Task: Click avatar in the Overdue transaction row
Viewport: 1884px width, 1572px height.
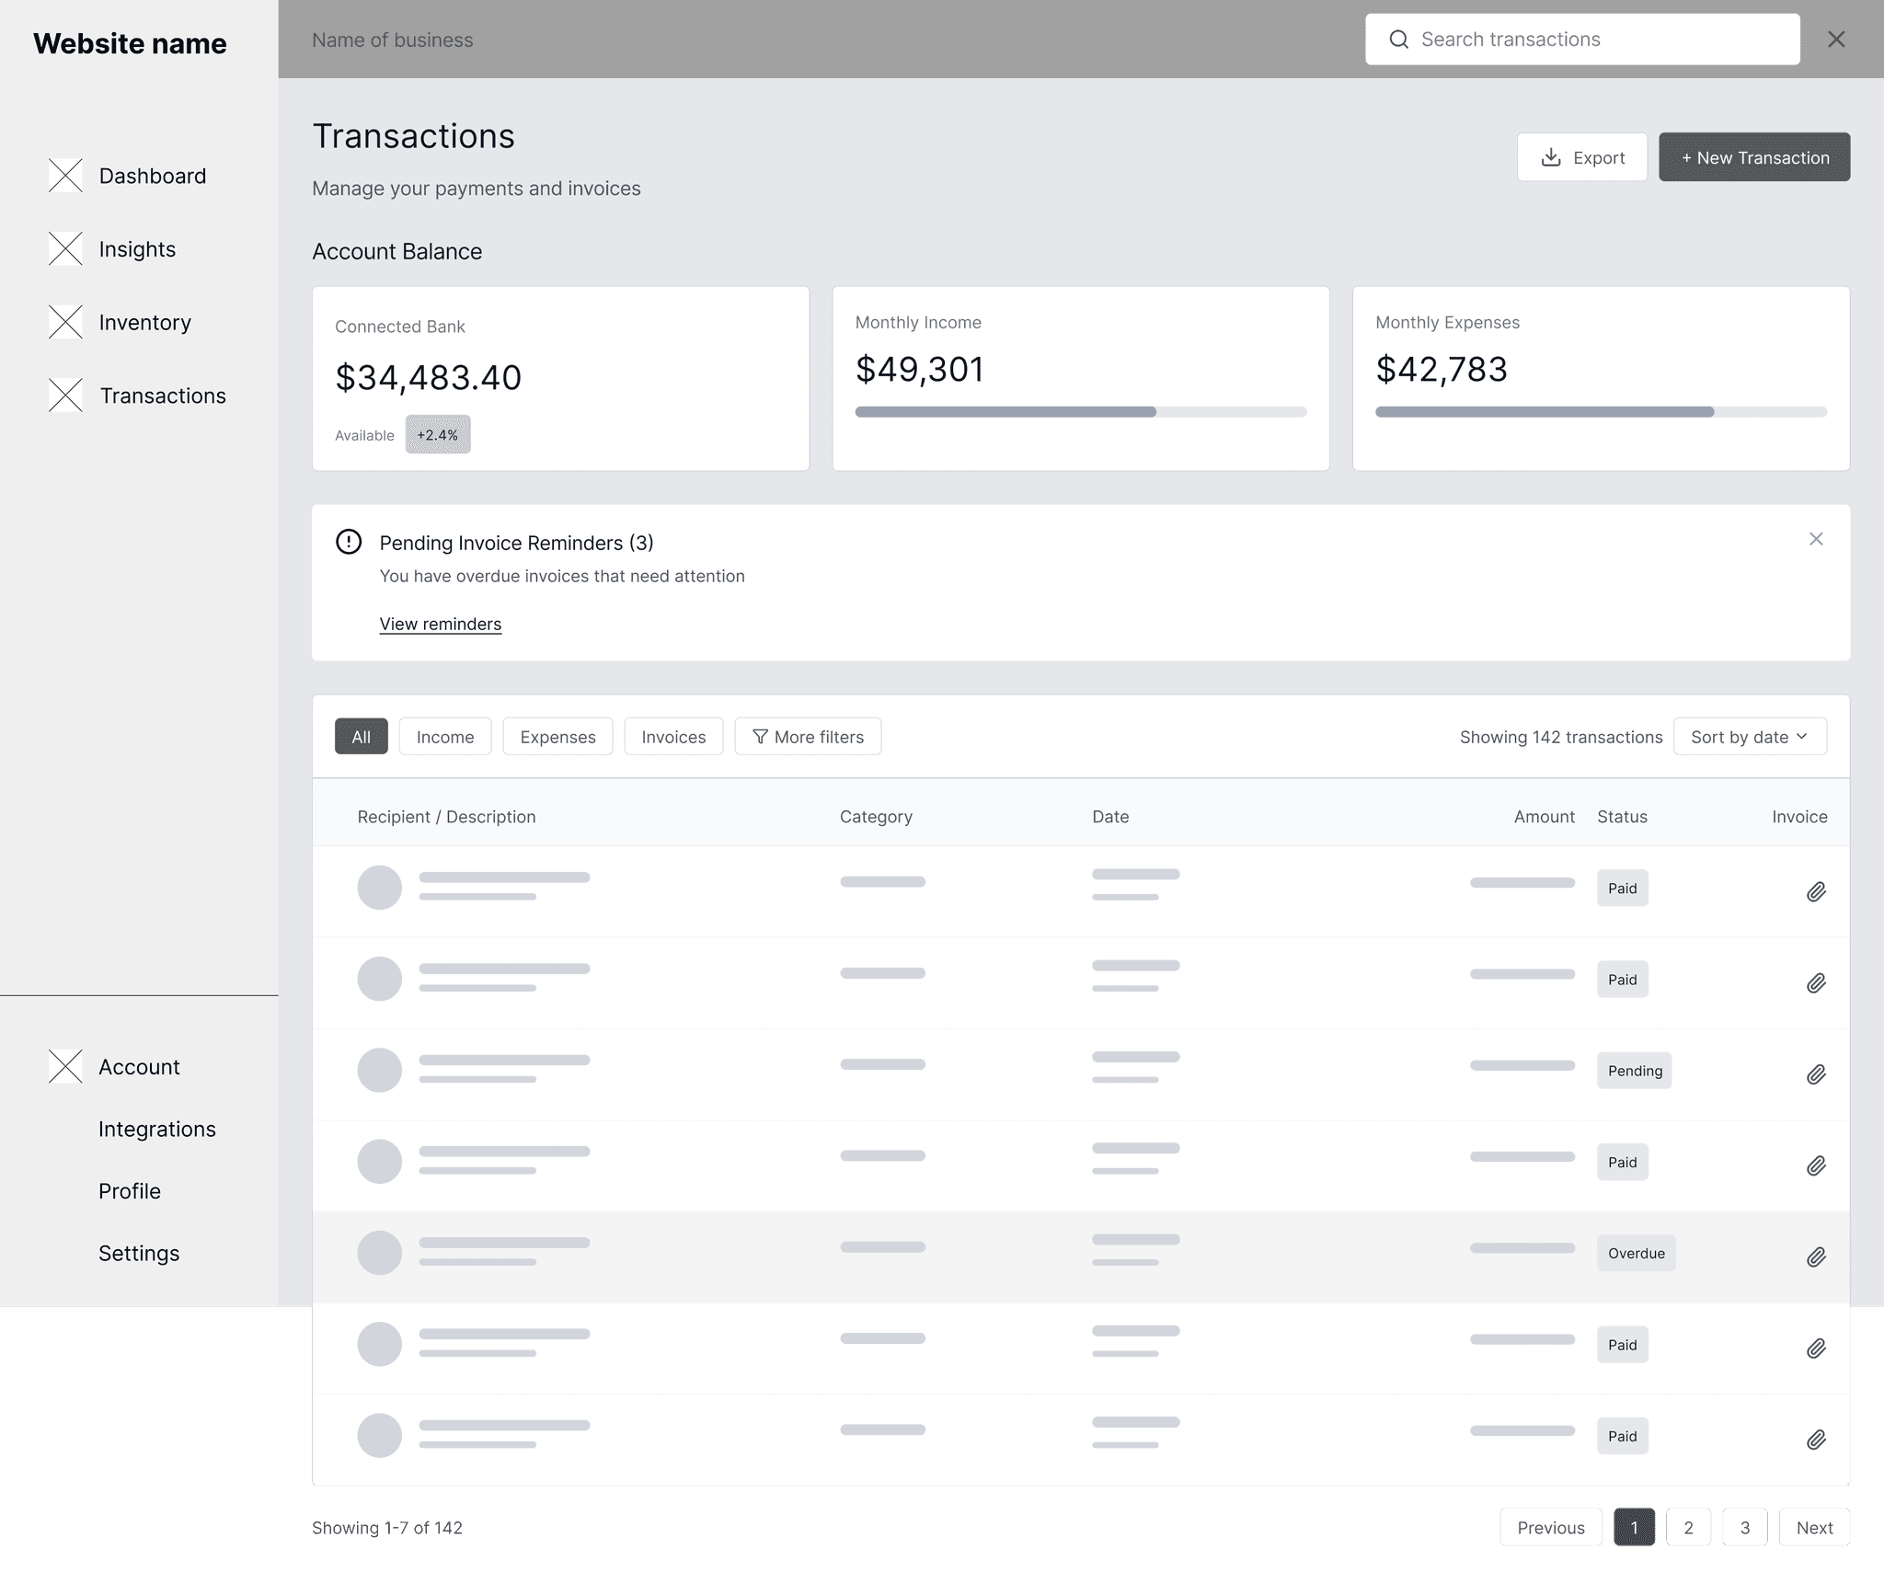Action: pyautogui.click(x=380, y=1253)
